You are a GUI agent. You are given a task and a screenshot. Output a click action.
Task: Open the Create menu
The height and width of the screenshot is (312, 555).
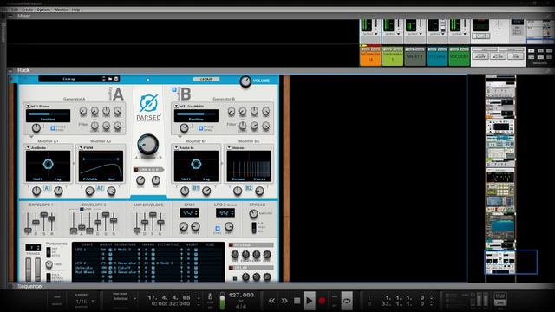[x=27, y=10]
